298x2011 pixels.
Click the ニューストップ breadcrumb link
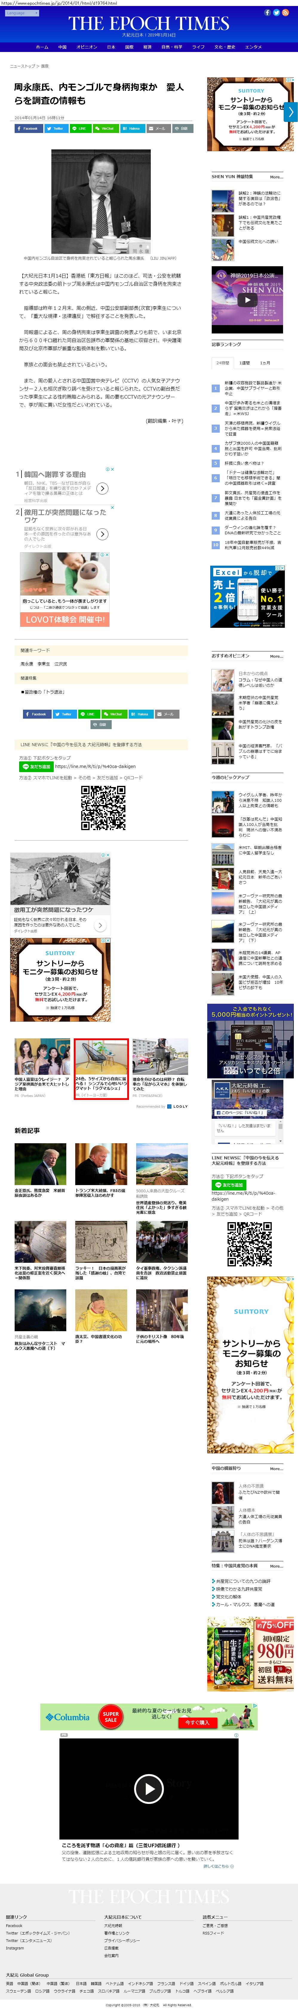(x=23, y=66)
